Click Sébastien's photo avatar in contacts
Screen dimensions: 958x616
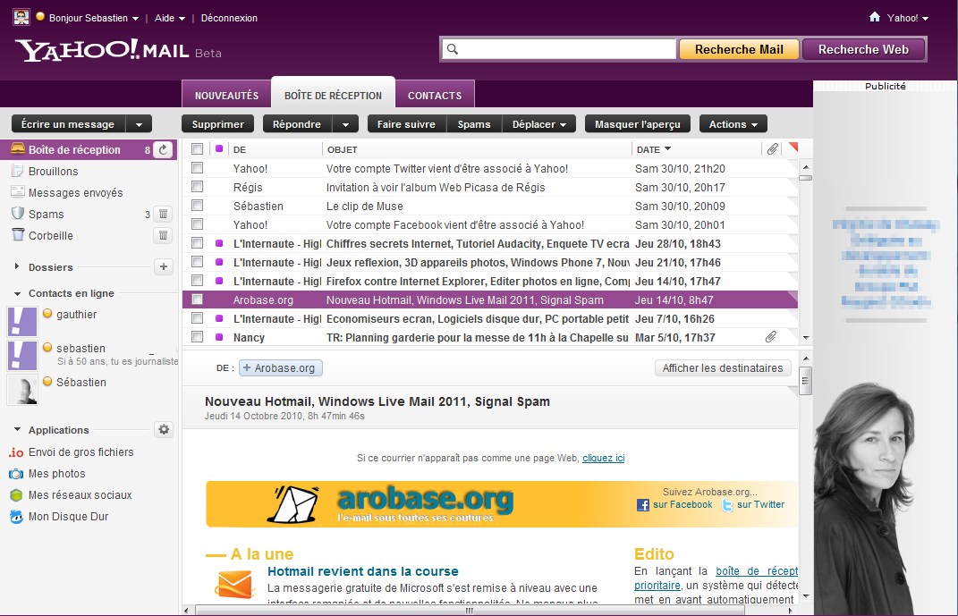[22, 390]
